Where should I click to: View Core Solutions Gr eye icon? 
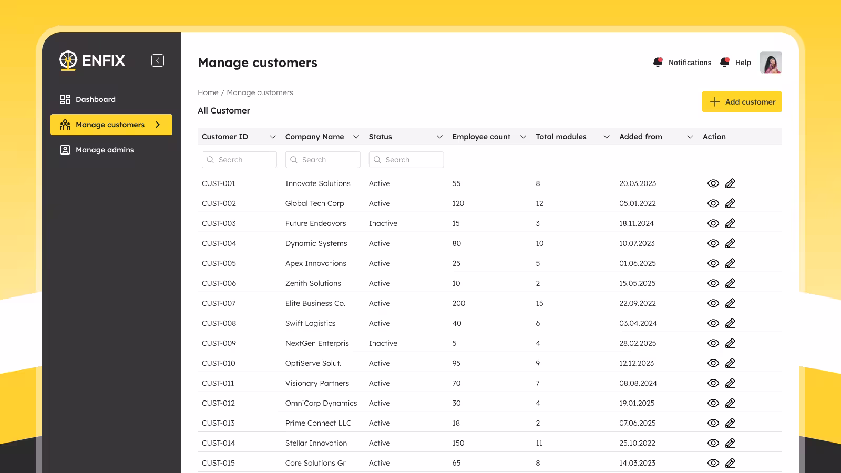coord(713,463)
